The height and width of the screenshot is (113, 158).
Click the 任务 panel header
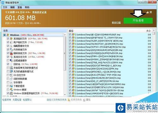click(34, 31)
